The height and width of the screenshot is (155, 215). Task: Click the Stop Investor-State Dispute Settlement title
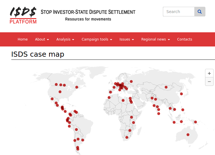pos(88,12)
